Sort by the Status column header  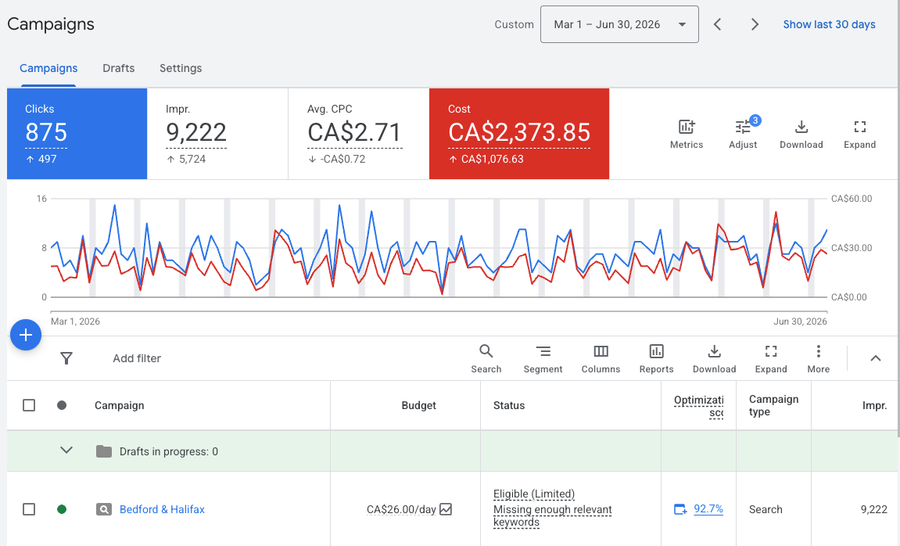click(509, 405)
